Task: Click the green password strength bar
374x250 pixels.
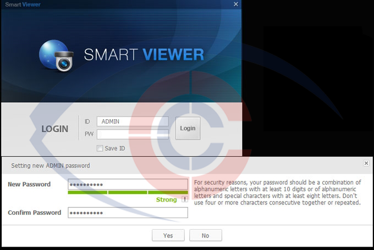Action: [128, 192]
